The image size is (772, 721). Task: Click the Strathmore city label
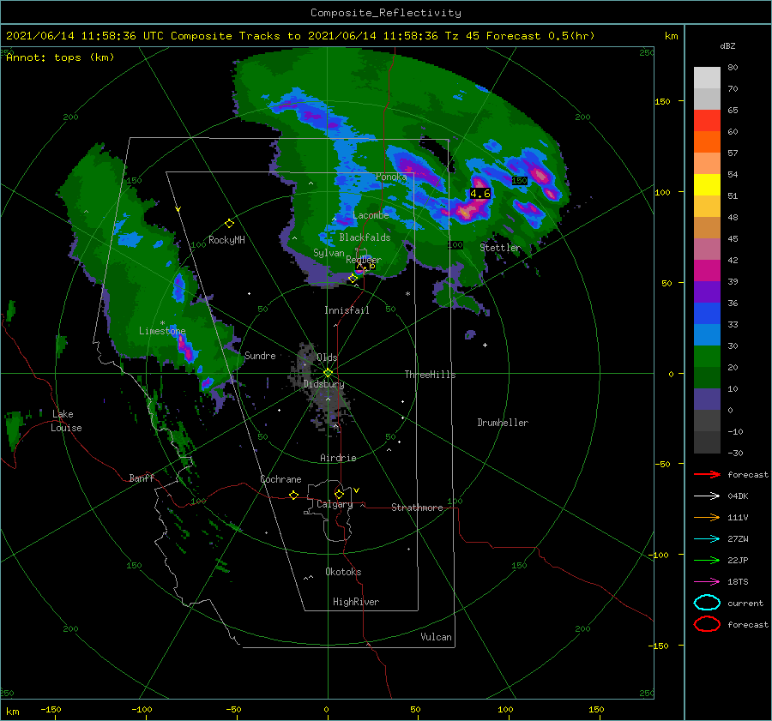click(x=417, y=508)
